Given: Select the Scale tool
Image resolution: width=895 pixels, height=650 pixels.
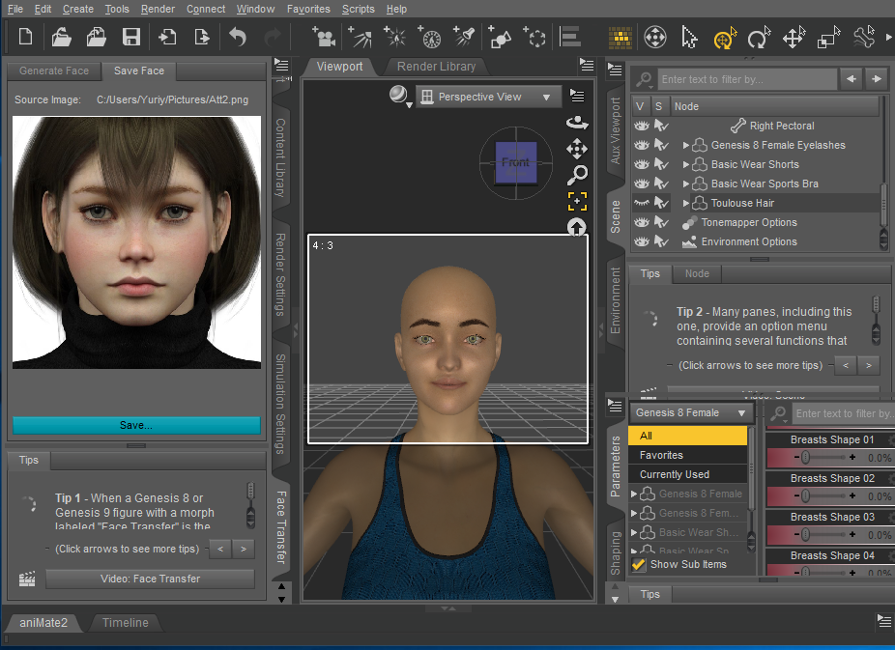Looking at the screenshot, I should 828,38.
